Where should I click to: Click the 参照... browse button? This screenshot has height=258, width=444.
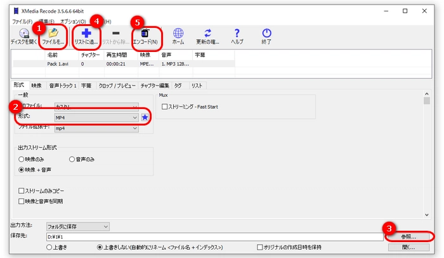[x=408, y=236]
